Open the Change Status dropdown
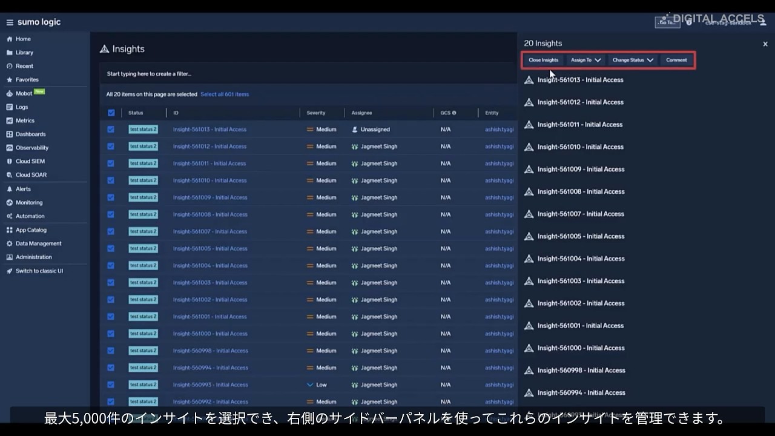775x436 pixels. tap(633, 60)
